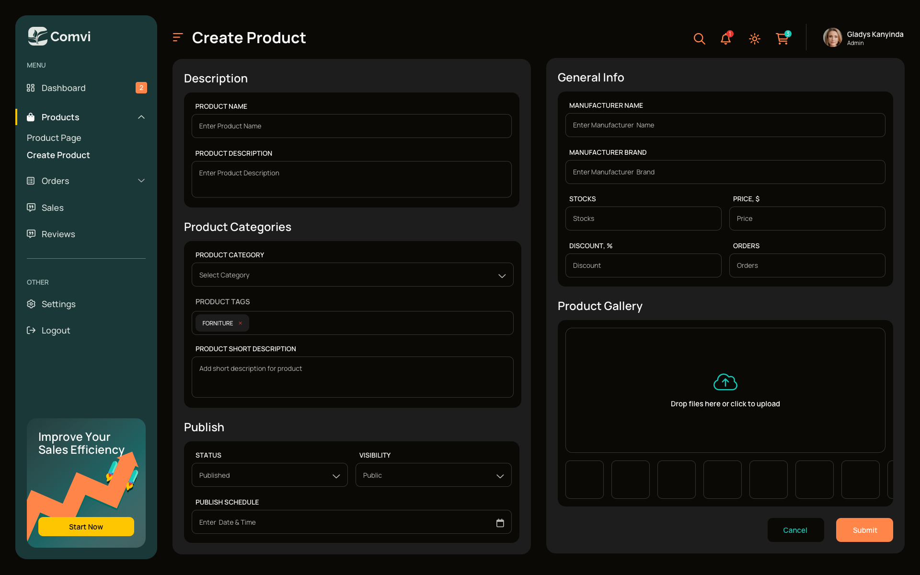The height and width of the screenshot is (575, 920).
Task: Click Start Now in the sales banner
Action: coord(86,526)
